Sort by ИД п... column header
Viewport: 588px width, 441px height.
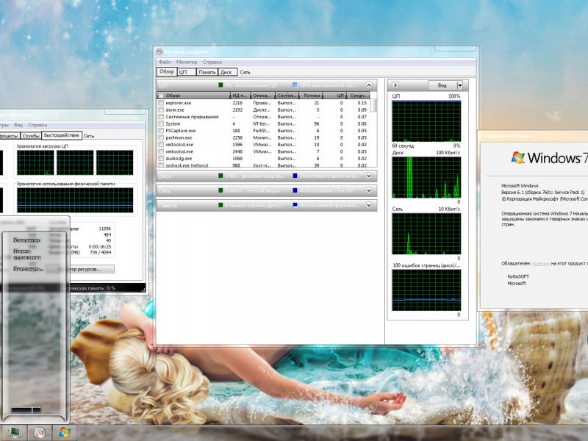pyautogui.click(x=240, y=96)
